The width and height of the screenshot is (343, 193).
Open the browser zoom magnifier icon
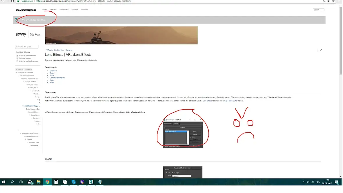pos(324,1)
